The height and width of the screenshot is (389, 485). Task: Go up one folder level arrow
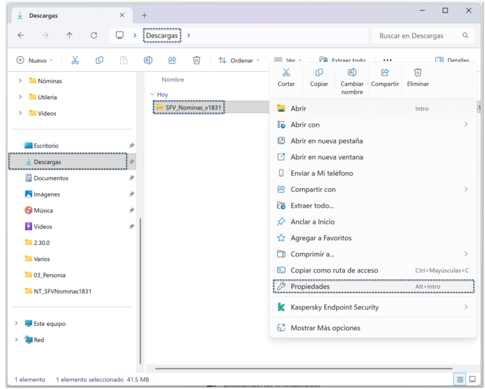click(x=69, y=35)
